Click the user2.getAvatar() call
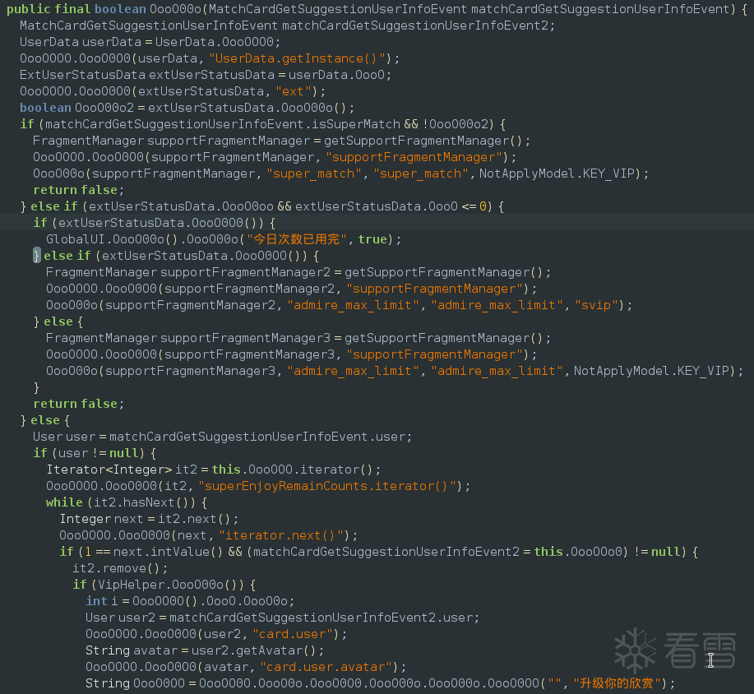Viewport: 754px width, 694px height. click(x=254, y=651)
